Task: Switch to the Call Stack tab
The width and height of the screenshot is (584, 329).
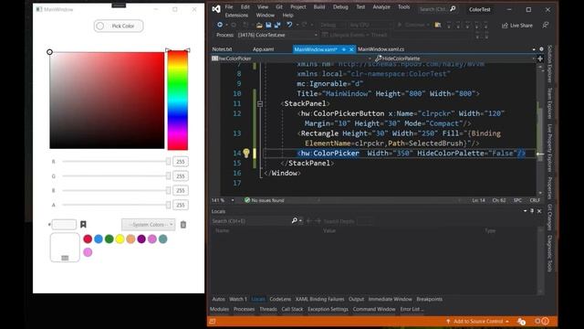Action: [x=292, y=309]
